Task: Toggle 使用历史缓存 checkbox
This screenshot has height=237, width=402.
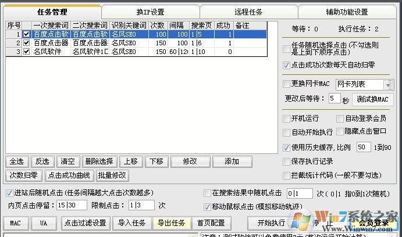Action: [x=286, y=148]
